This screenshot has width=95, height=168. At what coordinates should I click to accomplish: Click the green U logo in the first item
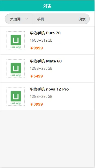(16, 40)
